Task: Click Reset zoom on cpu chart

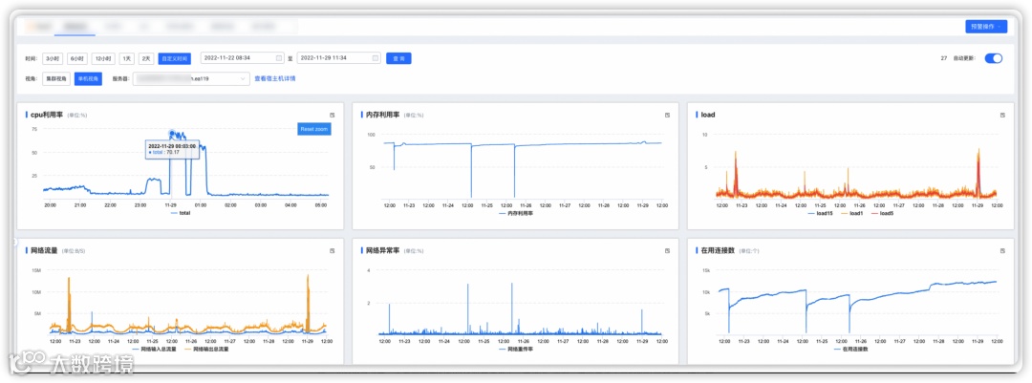Action: (x=314, y=129)
